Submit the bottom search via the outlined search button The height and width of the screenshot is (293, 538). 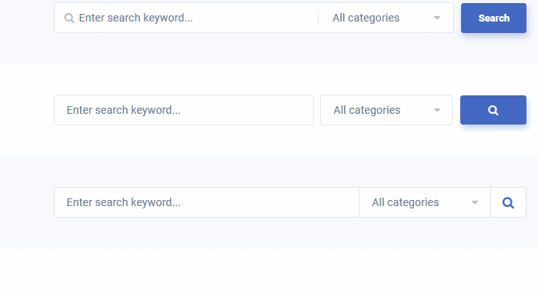tap(508, 202)
